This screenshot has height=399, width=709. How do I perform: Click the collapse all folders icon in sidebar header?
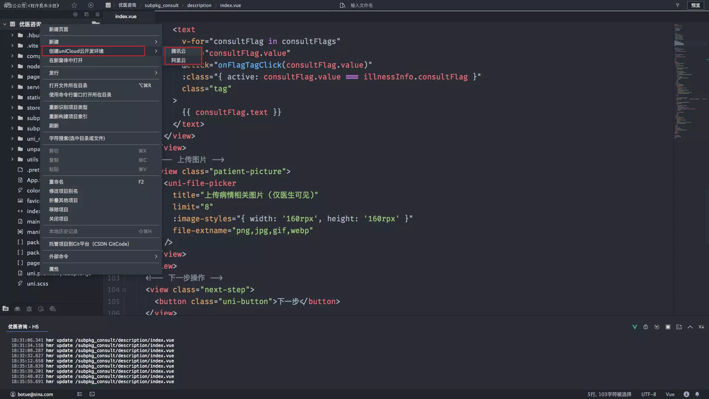tap(86, 14)
